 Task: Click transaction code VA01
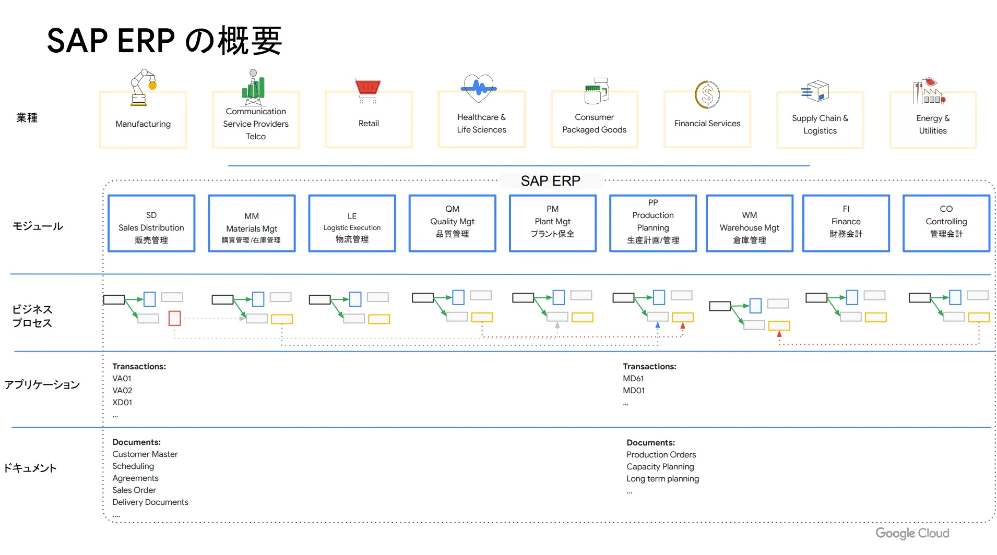[x=122, y=378]
